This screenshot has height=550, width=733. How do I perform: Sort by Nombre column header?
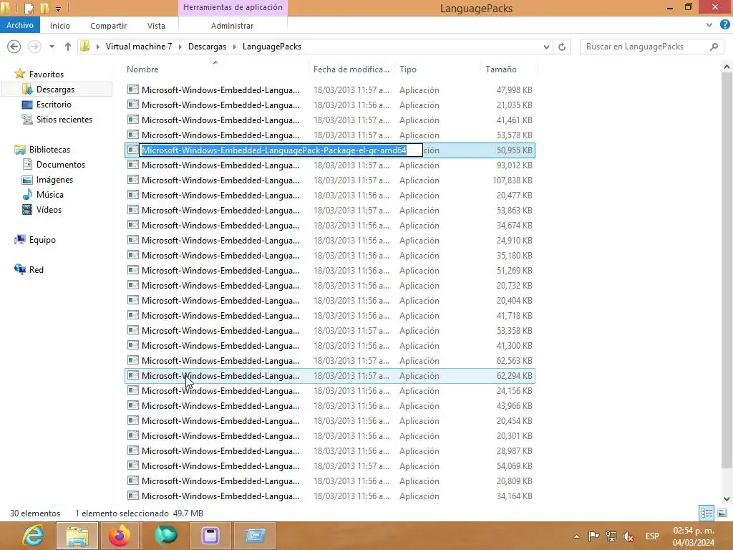[142, 69]
